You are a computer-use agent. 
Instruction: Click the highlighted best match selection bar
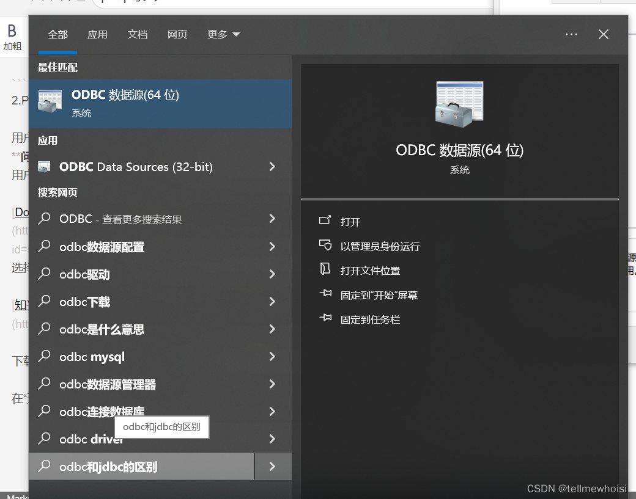[160, 103]
